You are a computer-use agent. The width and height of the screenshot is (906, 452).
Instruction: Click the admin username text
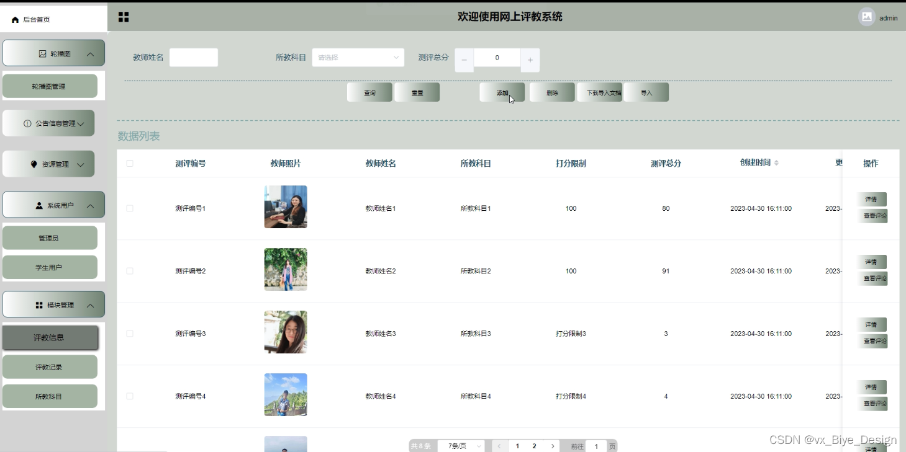[889, 19]
